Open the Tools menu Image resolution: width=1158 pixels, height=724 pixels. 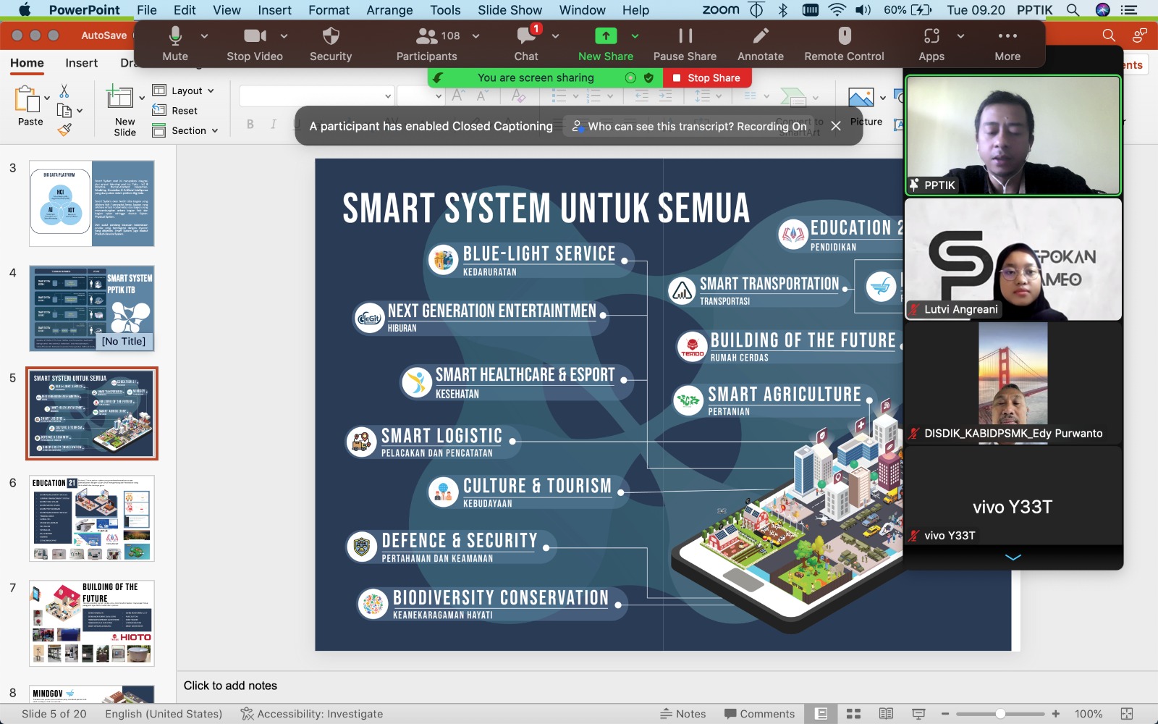[445, 10]
